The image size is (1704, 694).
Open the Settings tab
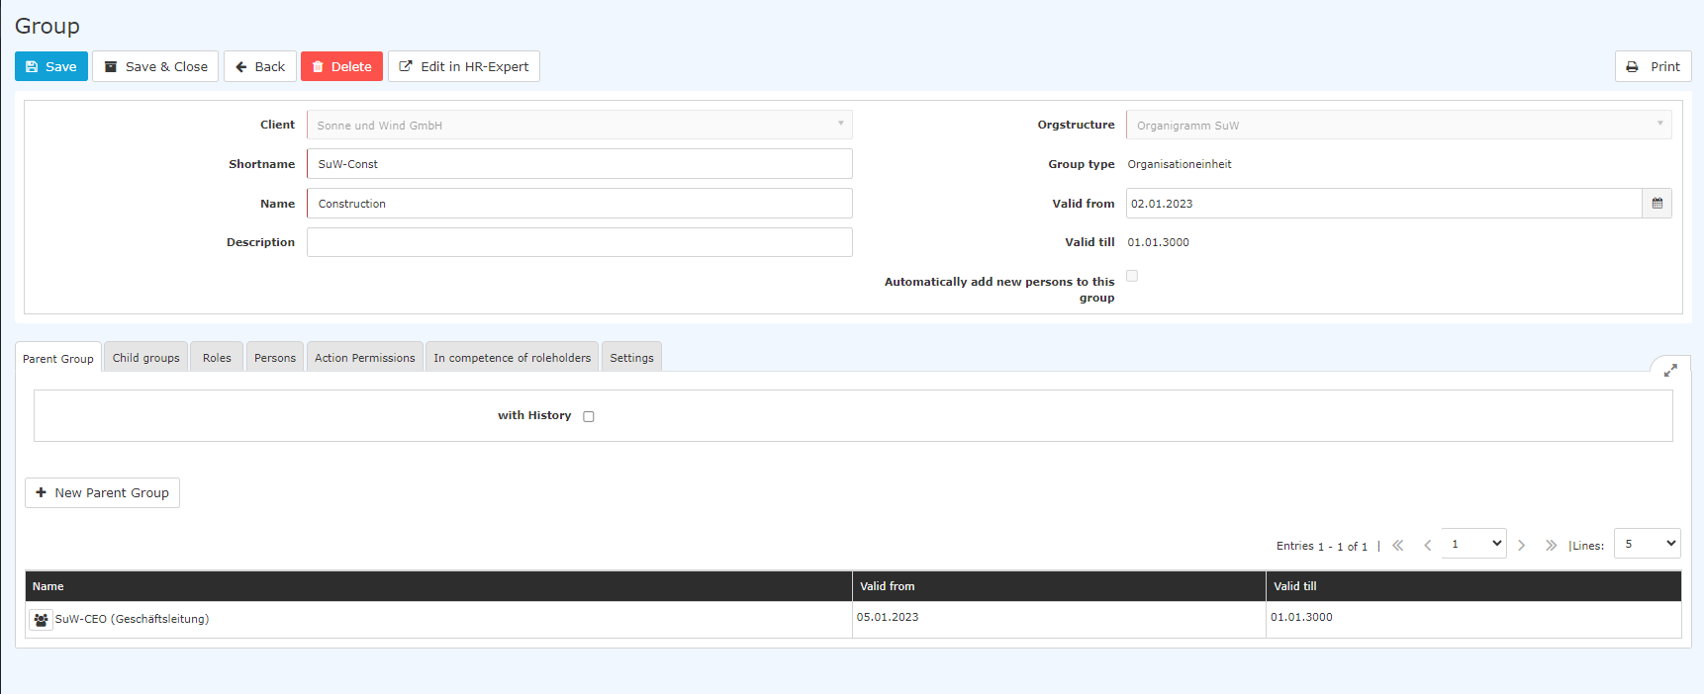point(631,357)
